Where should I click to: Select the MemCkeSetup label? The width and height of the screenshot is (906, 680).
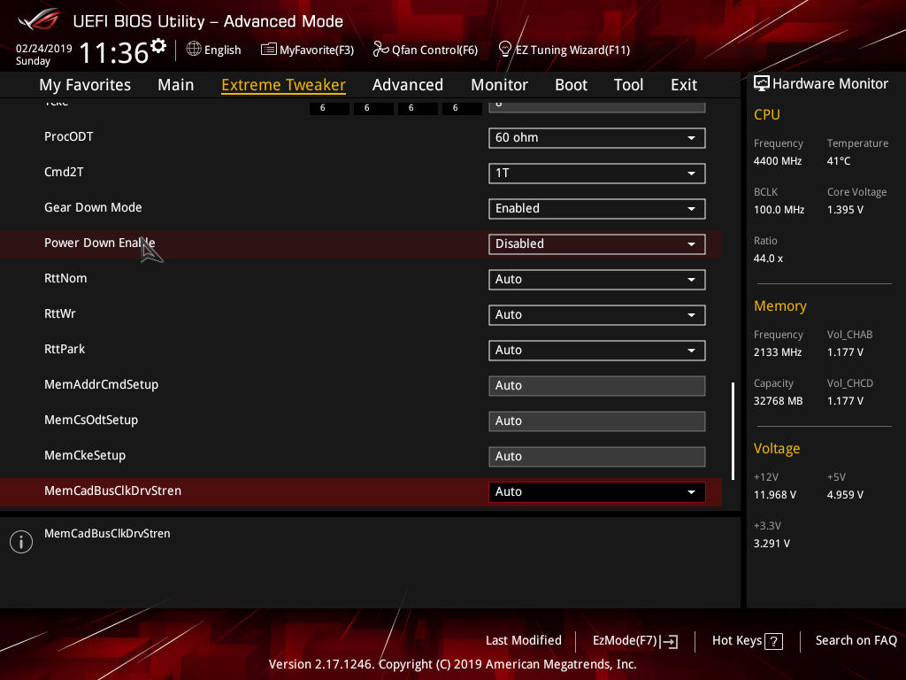[x=85, y=456]
